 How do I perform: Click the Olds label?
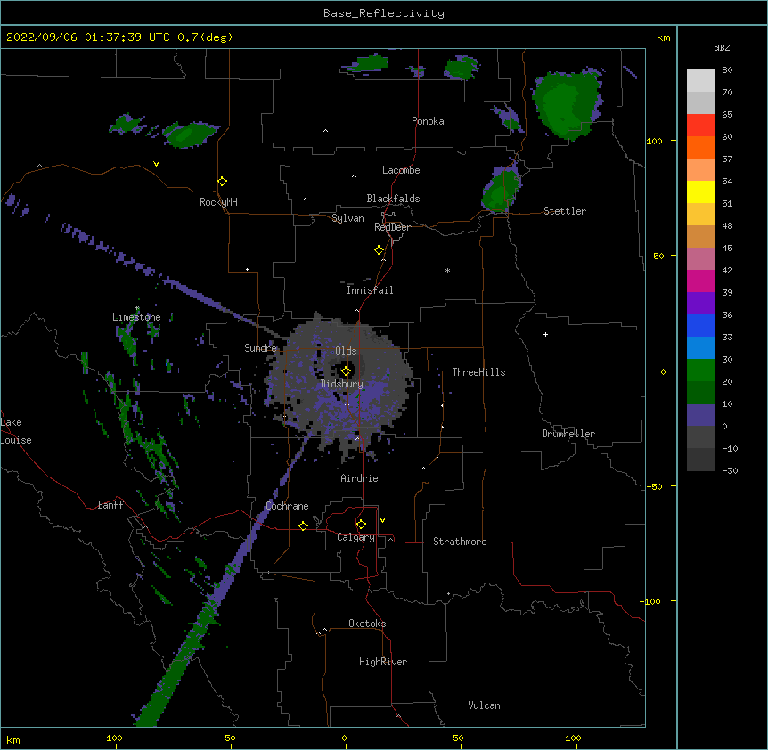346,351
